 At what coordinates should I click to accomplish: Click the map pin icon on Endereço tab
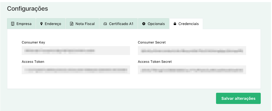coord(41,24)
